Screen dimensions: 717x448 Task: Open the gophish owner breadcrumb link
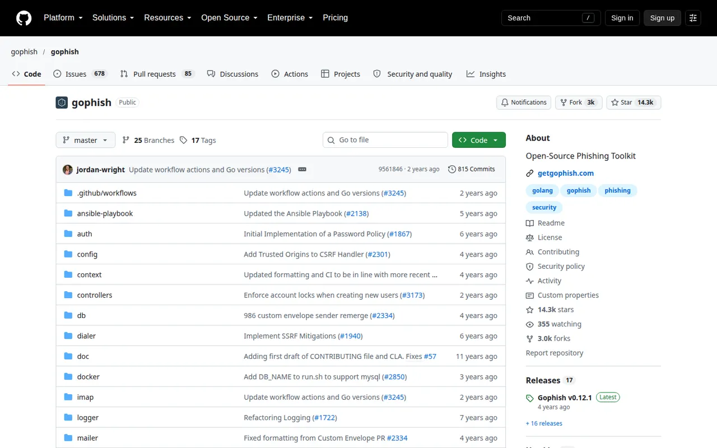[24, 52]
